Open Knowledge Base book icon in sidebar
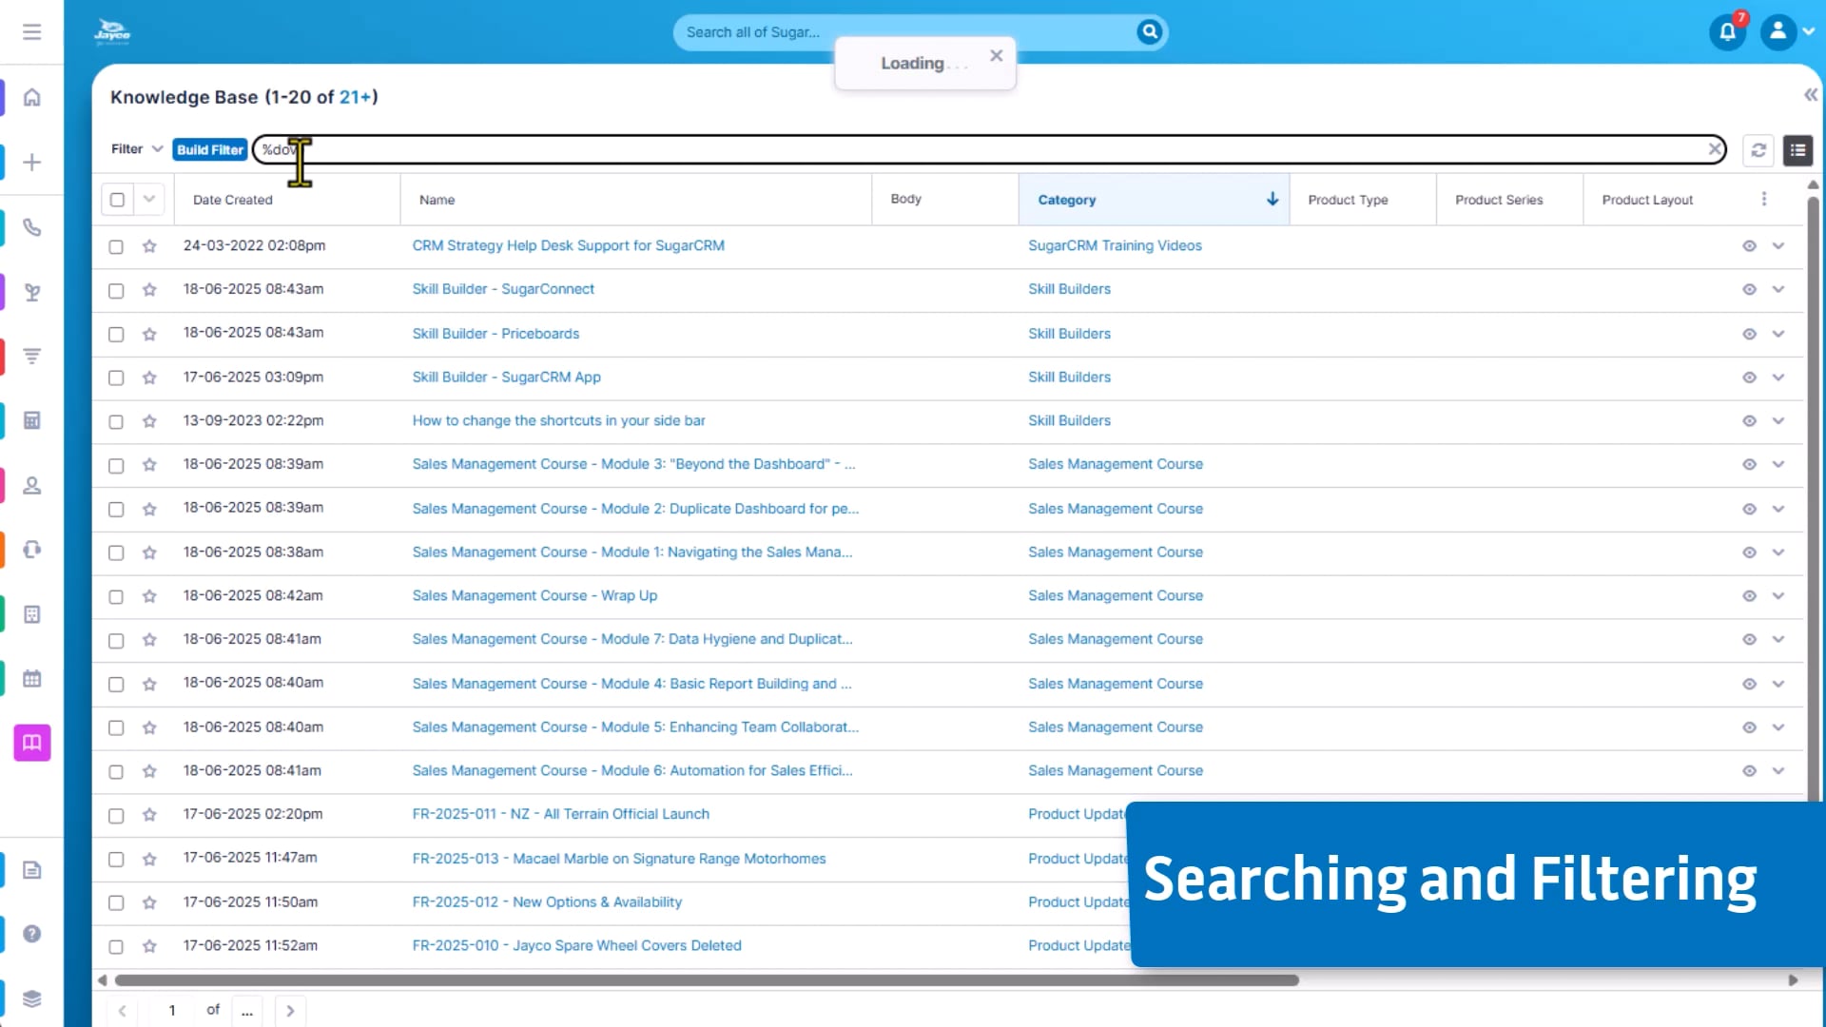The height and width of the screenshot is (1027, 1826). (31, 743)
